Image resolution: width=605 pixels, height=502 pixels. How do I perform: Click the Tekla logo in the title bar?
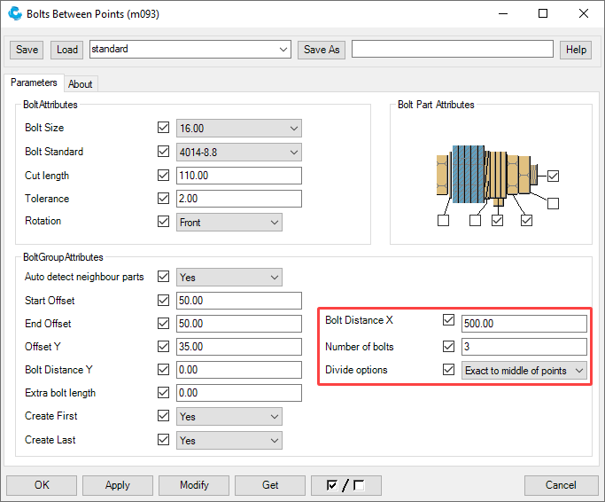14,14
